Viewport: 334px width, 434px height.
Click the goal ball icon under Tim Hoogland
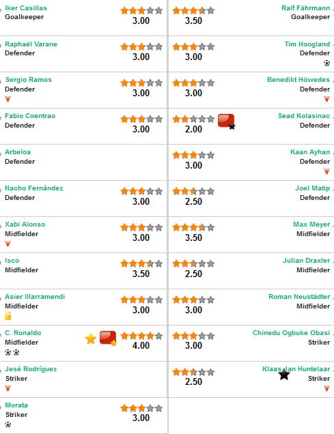[326, 63]
